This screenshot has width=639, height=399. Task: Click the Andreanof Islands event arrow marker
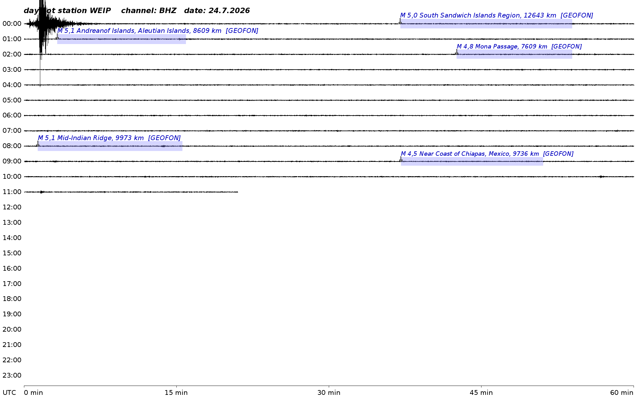57,36
